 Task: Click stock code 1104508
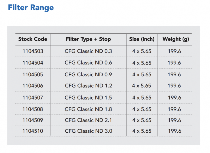tap(33, 109)
